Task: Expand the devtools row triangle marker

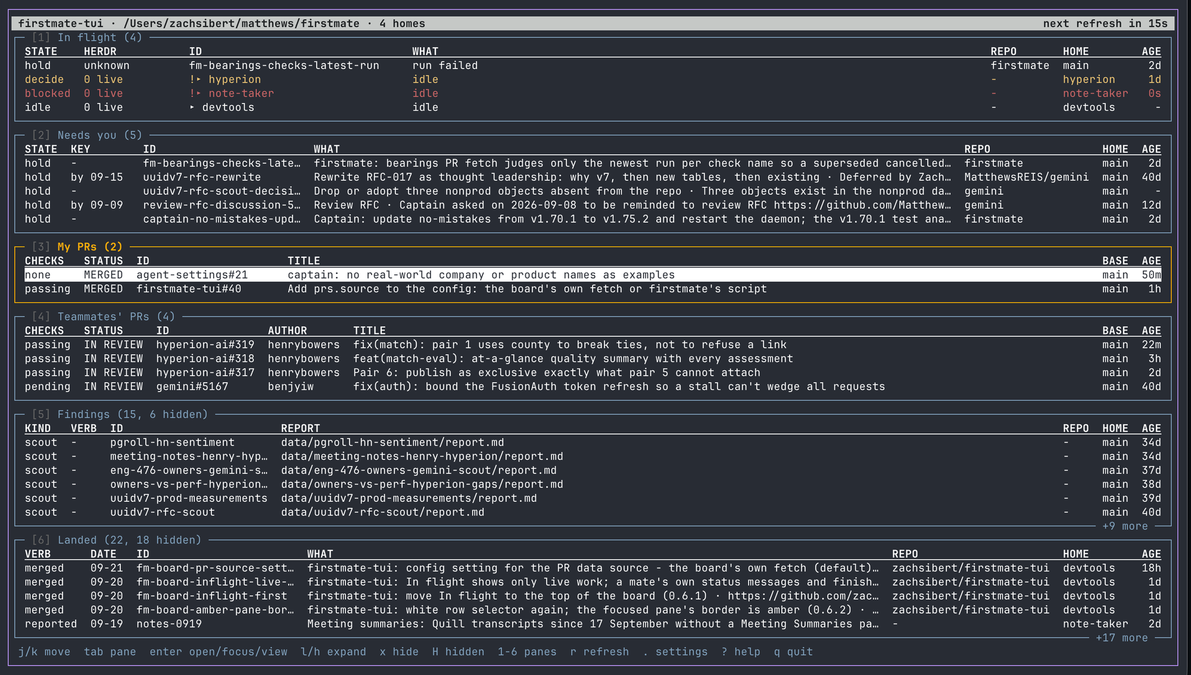Action: pyautogui.click(x=192, y=108)
